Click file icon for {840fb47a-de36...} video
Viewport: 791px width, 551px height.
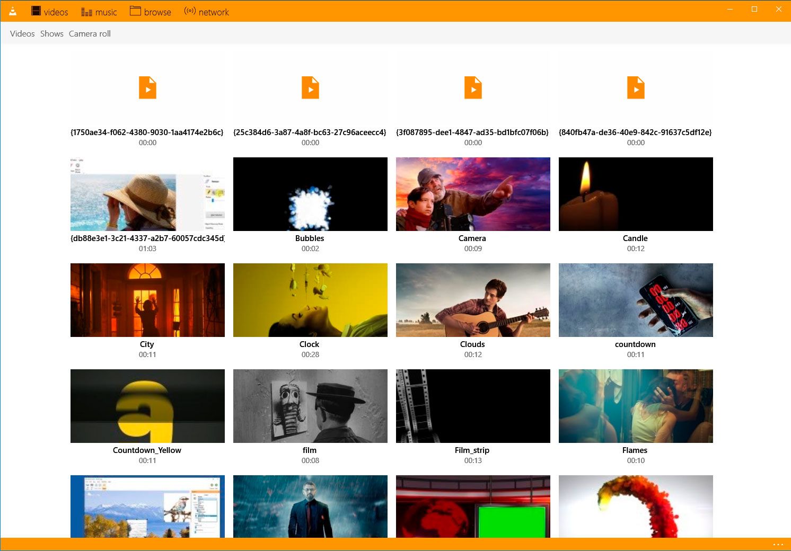[x=636, y=88]
